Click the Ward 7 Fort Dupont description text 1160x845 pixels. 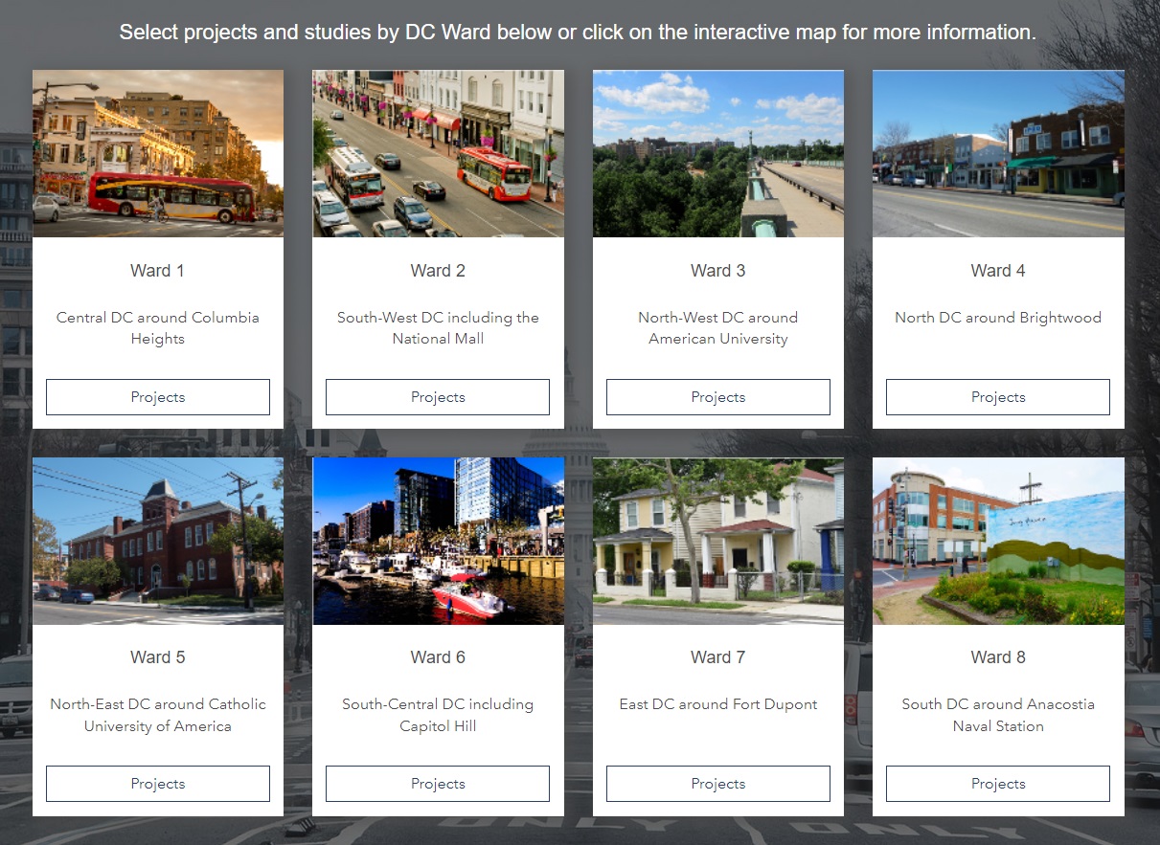[717, 703]
